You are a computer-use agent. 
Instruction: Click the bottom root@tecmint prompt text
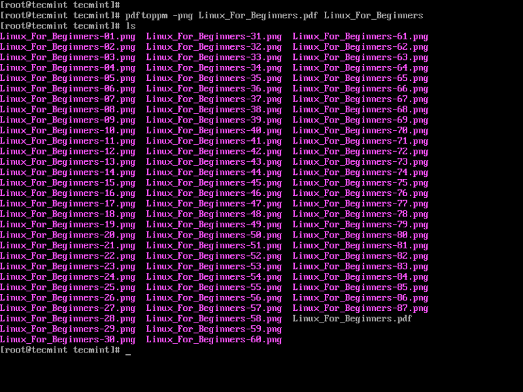[x=60, y=350]
